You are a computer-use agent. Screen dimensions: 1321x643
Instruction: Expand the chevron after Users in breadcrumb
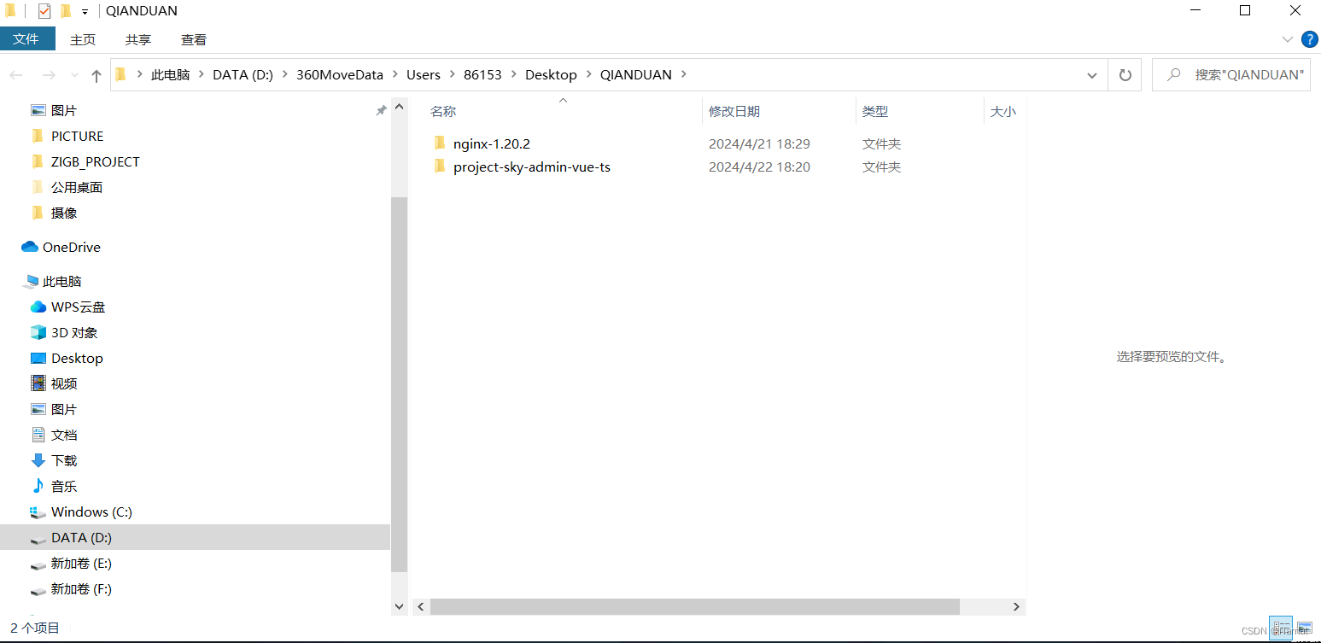click(x=453, y=75)
